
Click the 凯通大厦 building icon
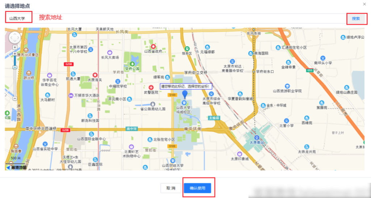(x=73, y=74)
